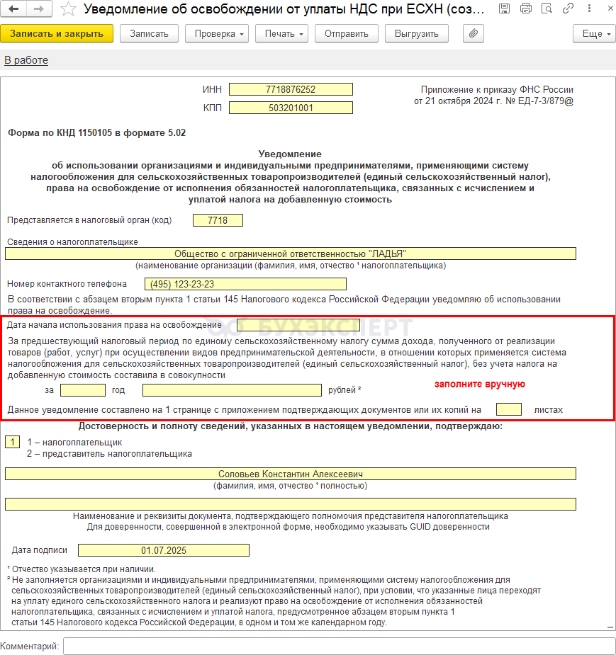
Task: Click the form title Уведомление об освобождении
Action: [x=284, y=8]
